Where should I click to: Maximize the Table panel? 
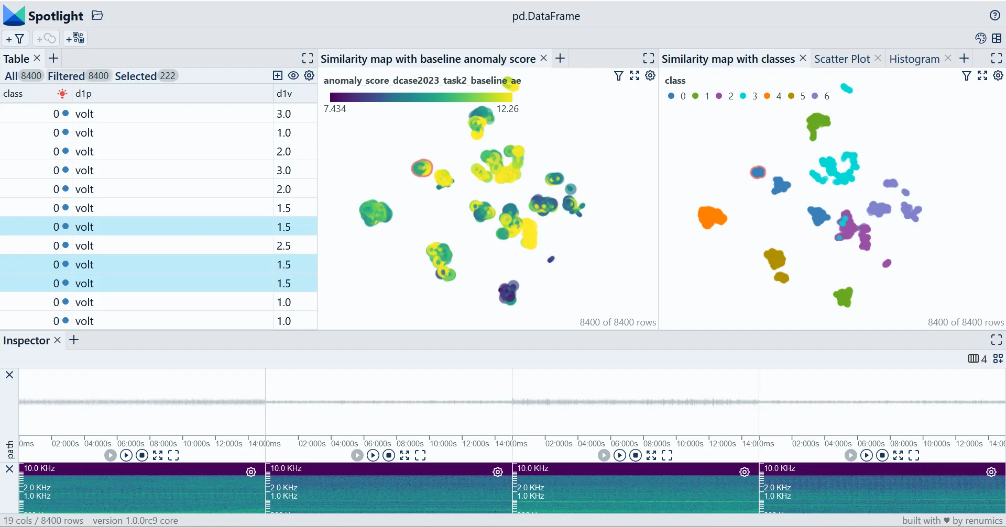[308, 58]
